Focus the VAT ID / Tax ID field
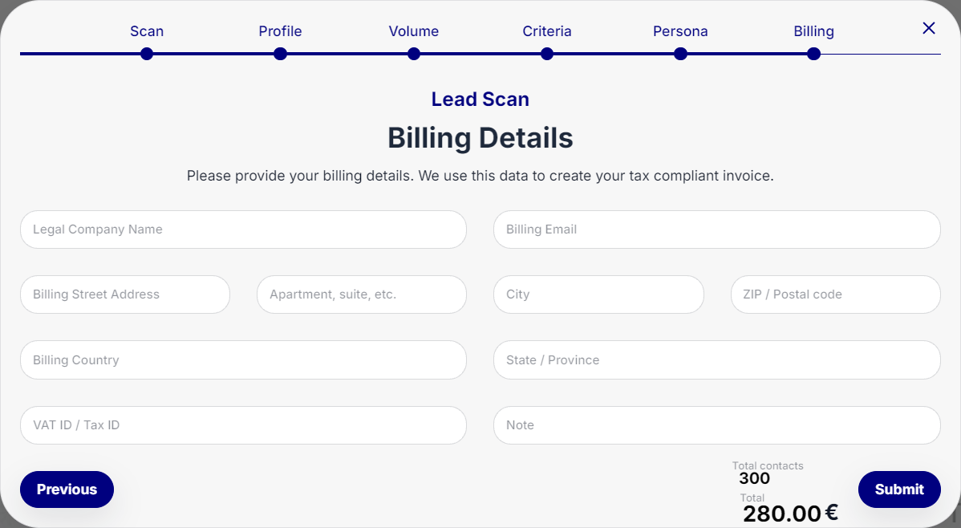 (243, 425)
